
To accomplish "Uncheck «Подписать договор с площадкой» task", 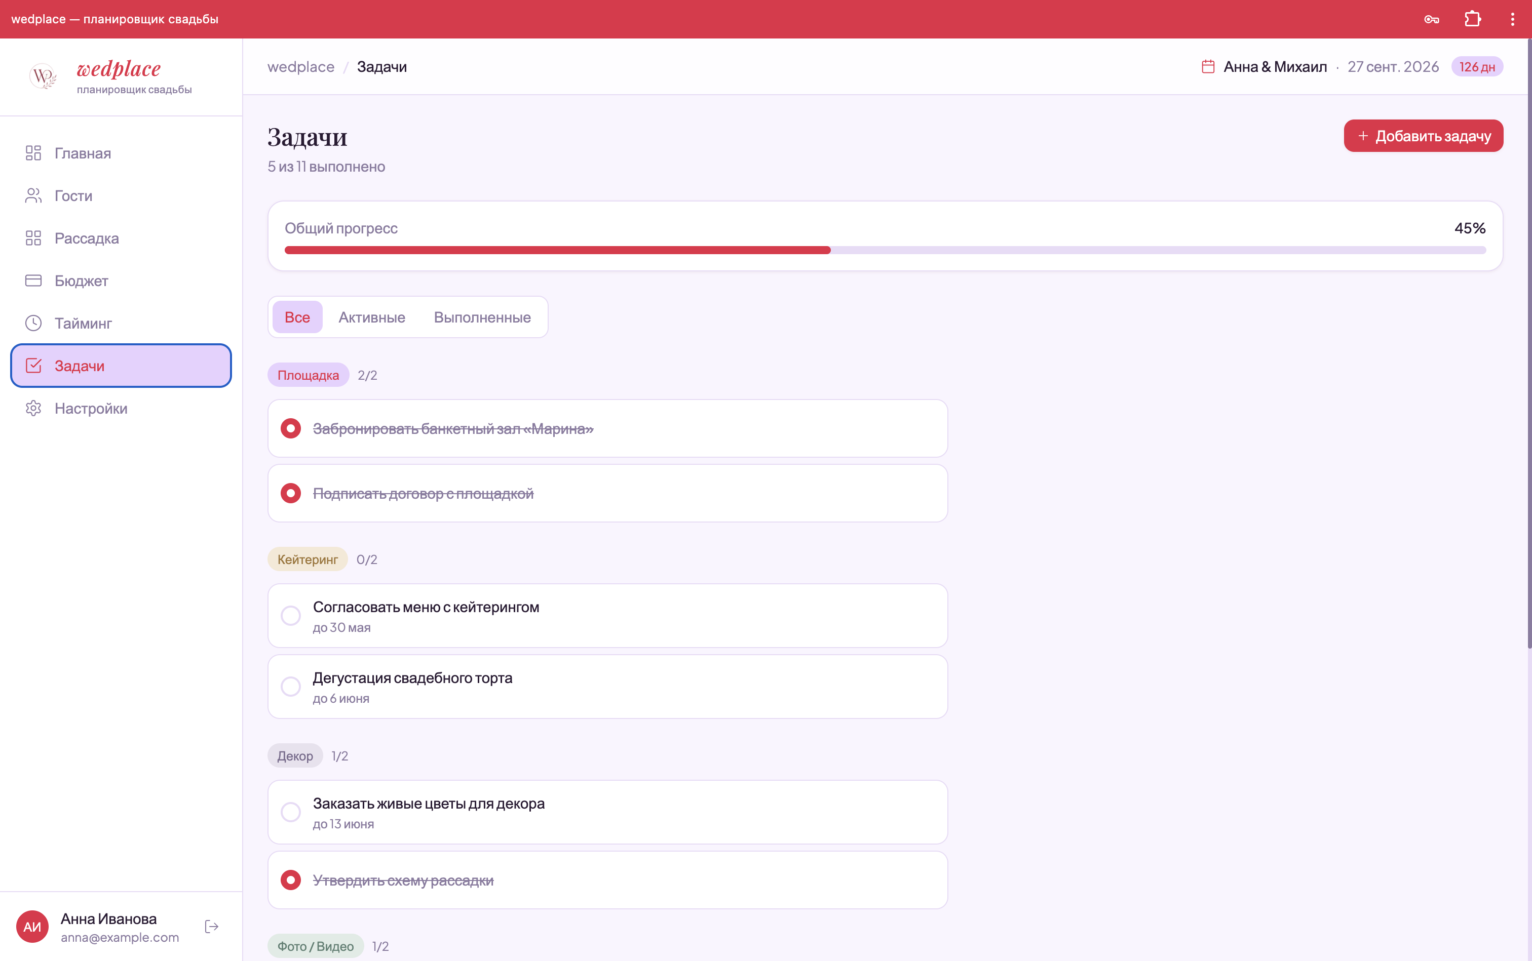I will tap(291, 493).
